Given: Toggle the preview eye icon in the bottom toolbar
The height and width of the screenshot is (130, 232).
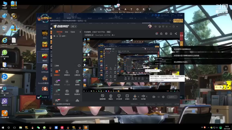Looking at the screenshot, I should [x=158, y=97].
